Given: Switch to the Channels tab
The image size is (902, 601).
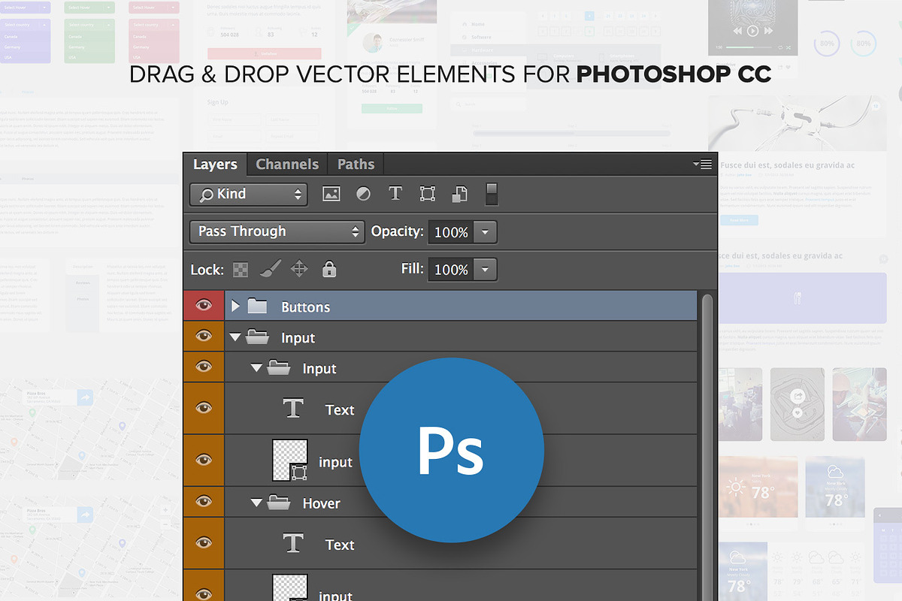Looking at the screenshot, I should click(x=287, y=165).
